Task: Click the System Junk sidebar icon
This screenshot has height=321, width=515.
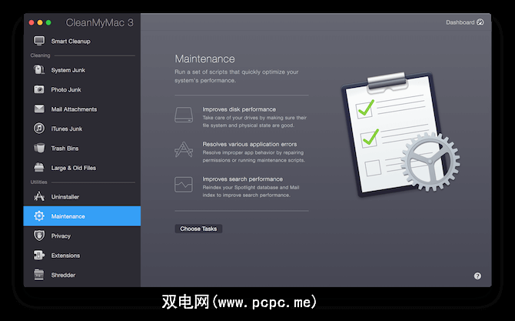Action: tap(39, 70)
